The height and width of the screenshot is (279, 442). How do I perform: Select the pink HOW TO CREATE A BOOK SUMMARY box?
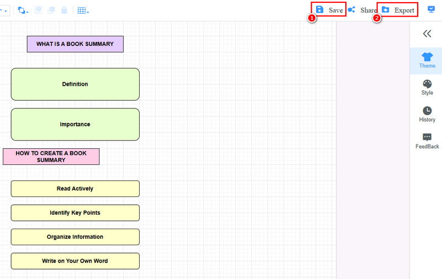51,157
